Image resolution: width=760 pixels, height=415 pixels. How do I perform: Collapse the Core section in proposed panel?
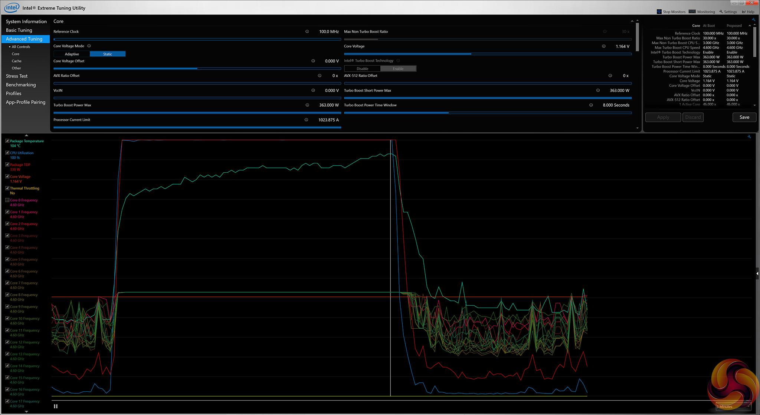coord(750,26)
